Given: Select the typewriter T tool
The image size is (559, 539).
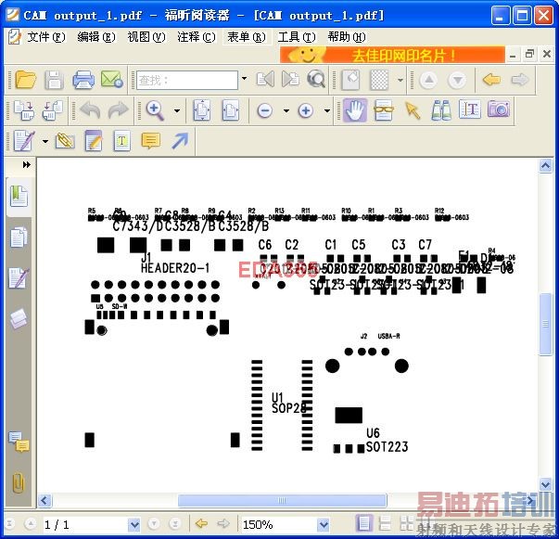Looking at the screenshot, I should click(x=122, y=141).
